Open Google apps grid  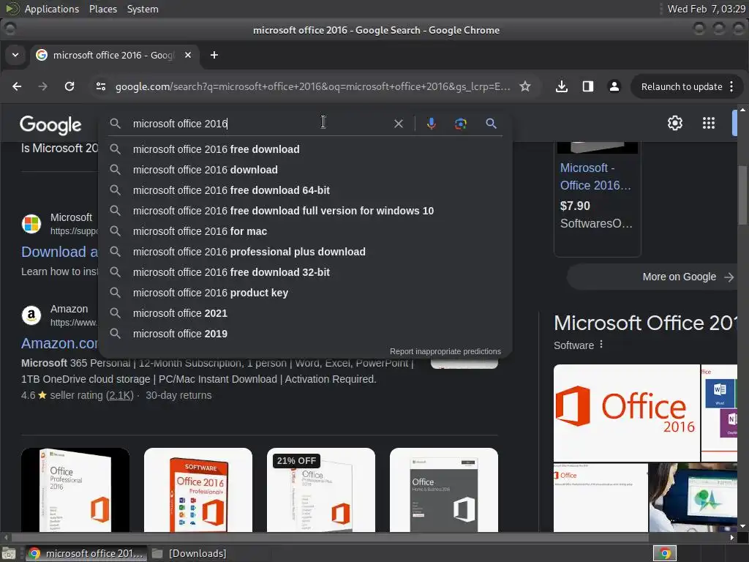(x=709, y=123)
